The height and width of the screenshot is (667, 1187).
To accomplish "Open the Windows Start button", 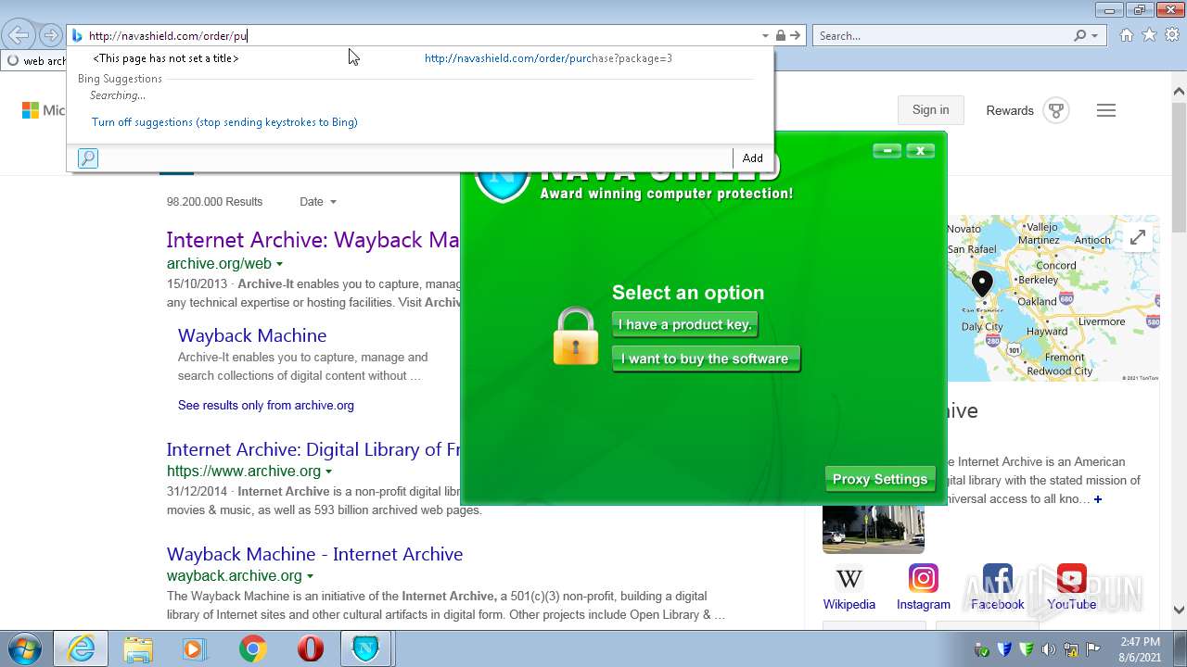I will (x=24, y=648).
